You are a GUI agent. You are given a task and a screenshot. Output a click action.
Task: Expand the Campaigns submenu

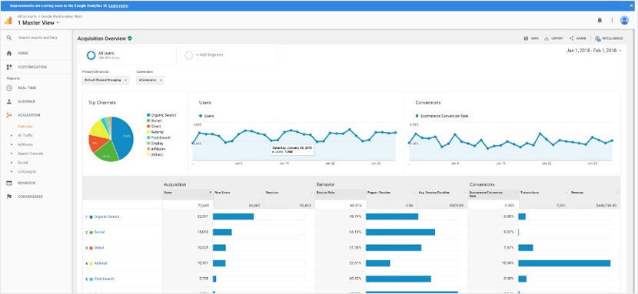point(12,171)
